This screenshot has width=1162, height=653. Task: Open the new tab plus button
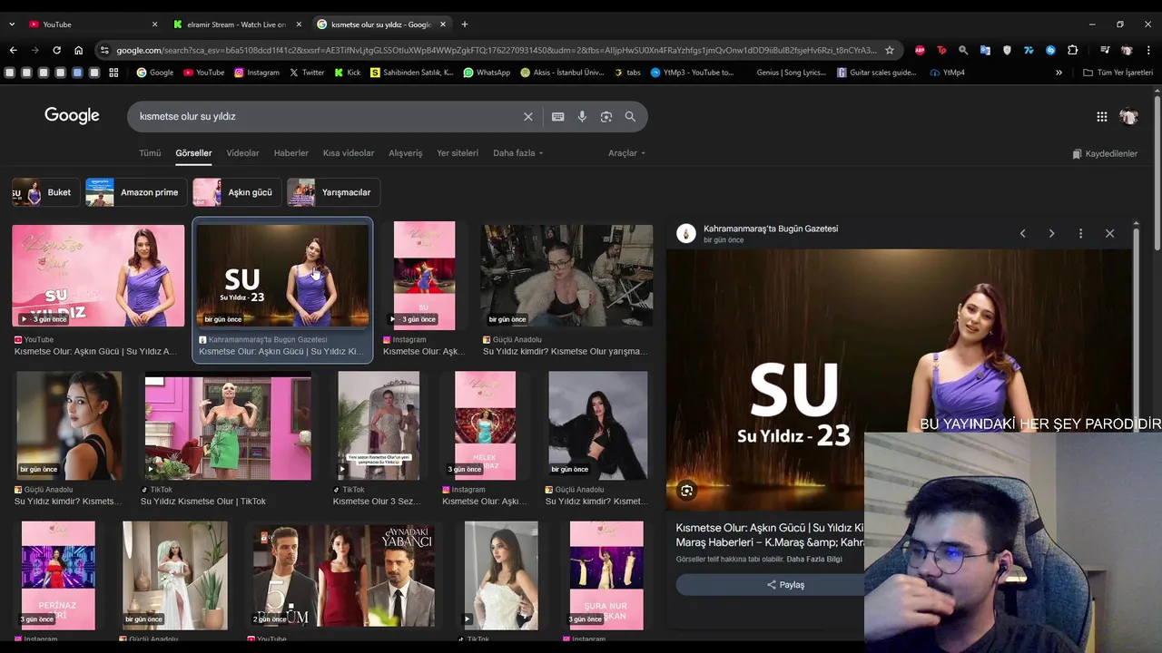point(465,24)
